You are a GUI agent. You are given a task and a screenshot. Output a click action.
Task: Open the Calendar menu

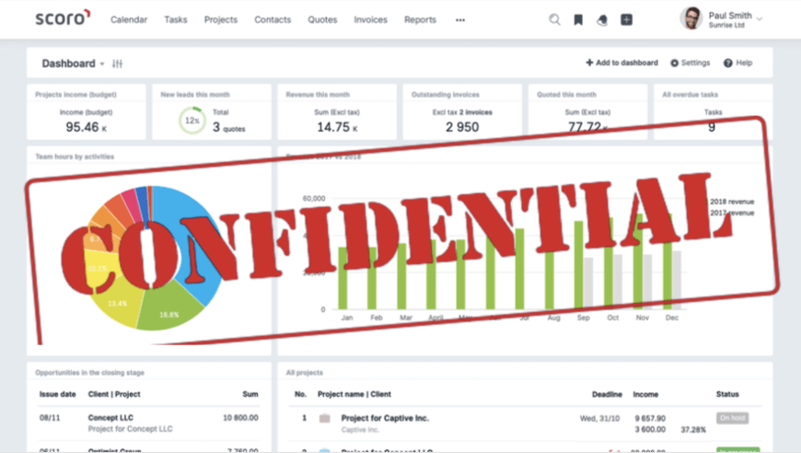(129, 20)
